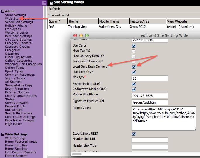The height and width of the screenshot is (158, 200).
Task: Close the edit Site Setting Wide dialog
Action: [75, 35]
